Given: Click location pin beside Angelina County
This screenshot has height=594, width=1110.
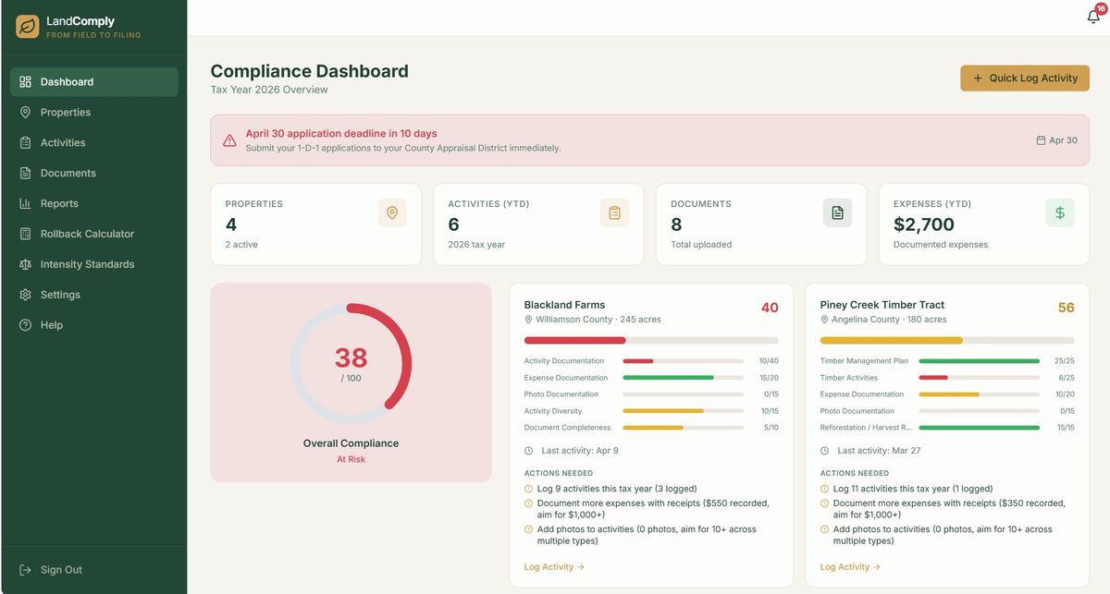Looking at the screenshot, I should click(x=824, y=320).
